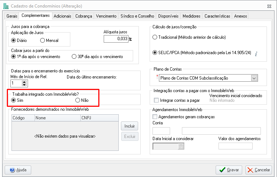Click the building icon in title bar
Screen dimensions: 277x177
[6, 6]
